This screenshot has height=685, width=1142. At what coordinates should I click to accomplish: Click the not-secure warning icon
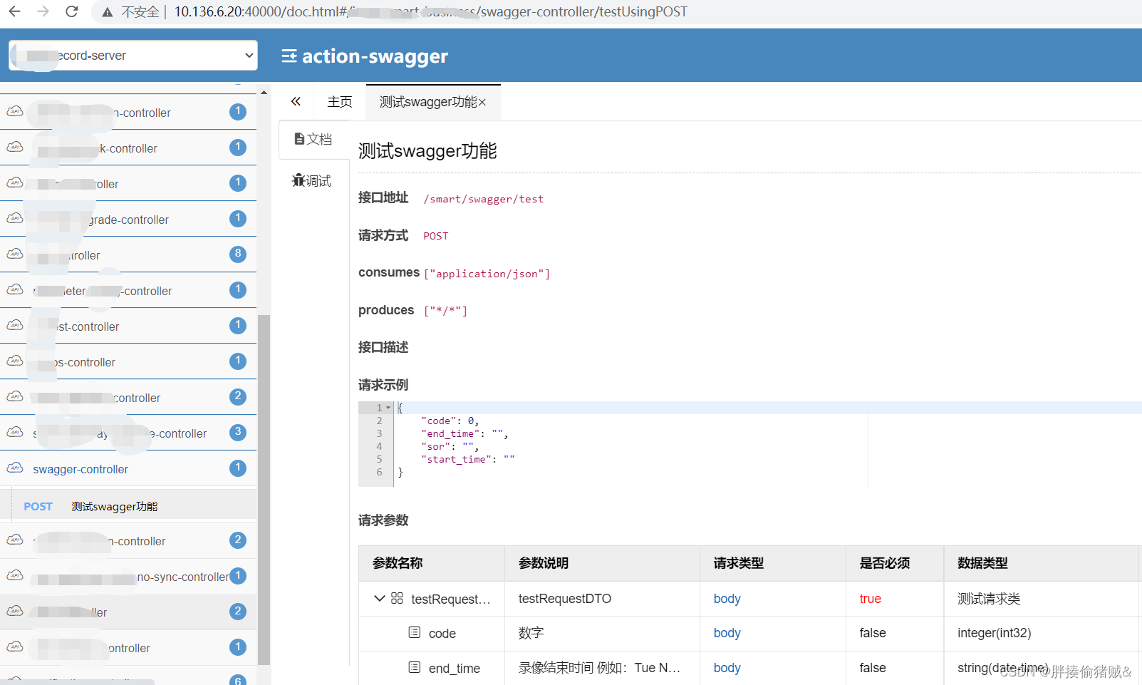coord(108,12)
